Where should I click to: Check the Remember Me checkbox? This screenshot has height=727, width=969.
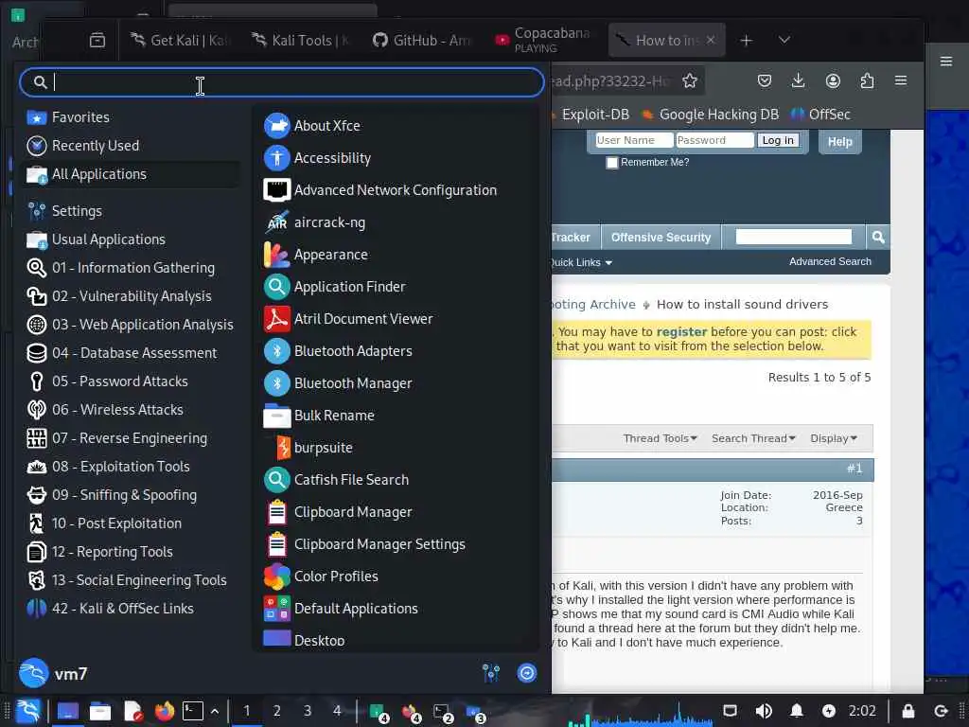612,163
